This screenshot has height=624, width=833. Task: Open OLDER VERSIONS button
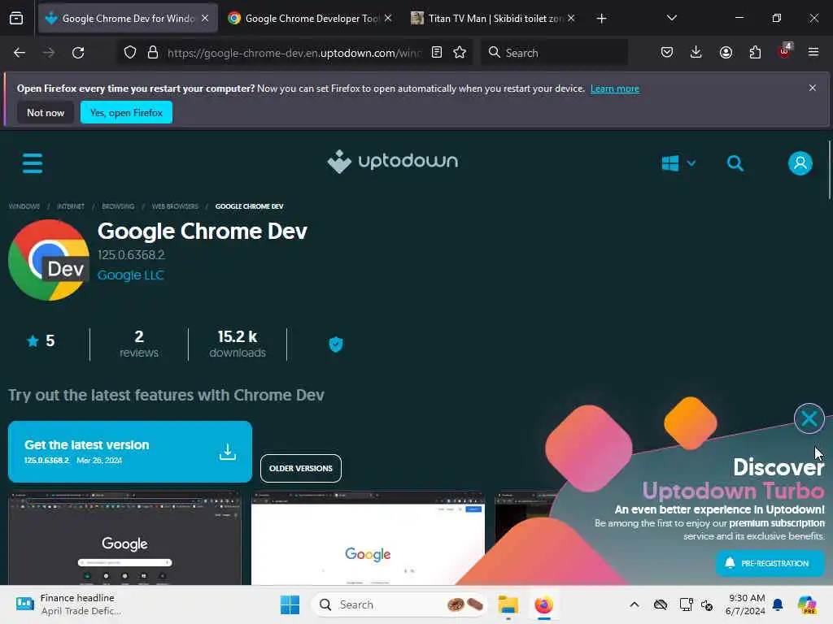301,469
